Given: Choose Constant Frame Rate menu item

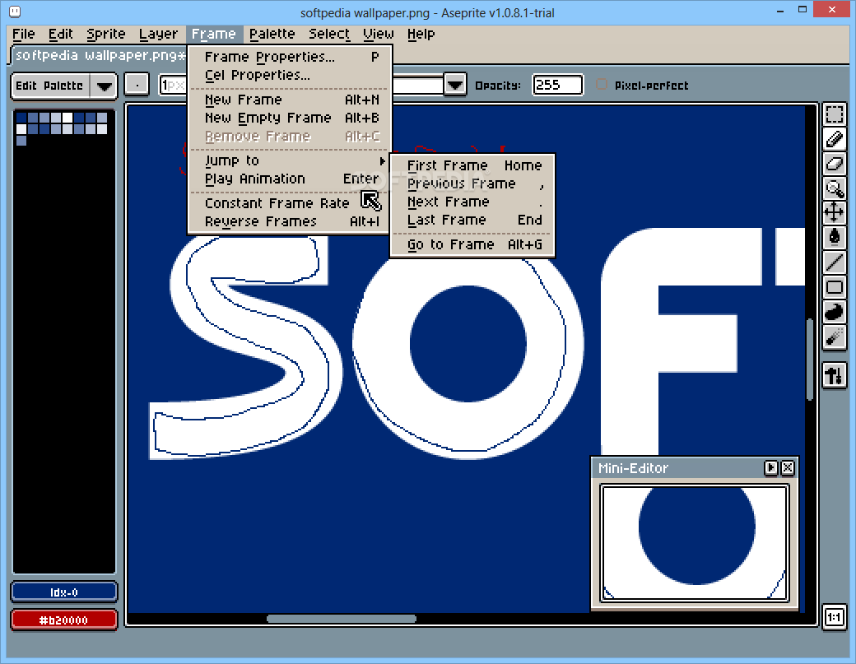Looking at the screenshot, I should (290, 203).
